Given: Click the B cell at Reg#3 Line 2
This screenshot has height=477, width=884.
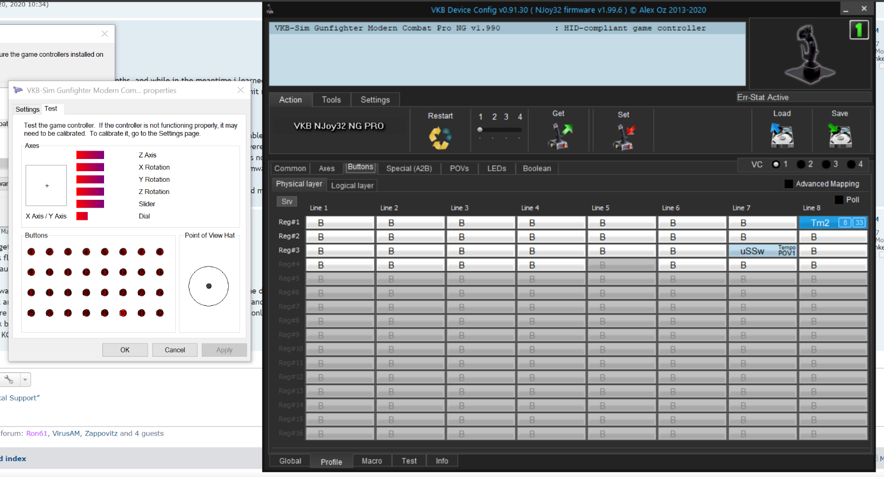Looking at the screenshot, I should [x=410, y=251].
